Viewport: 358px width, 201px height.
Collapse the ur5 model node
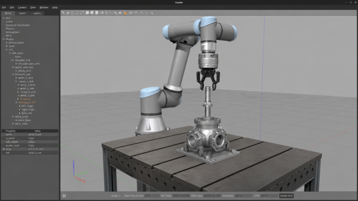point(7,50)
